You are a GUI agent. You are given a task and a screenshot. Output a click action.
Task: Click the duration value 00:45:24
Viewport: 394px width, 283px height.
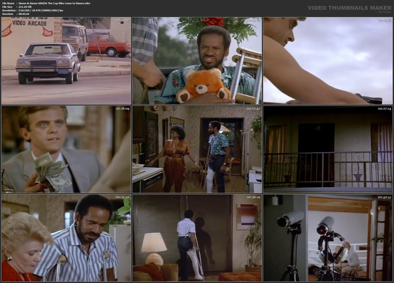[24, 14]
